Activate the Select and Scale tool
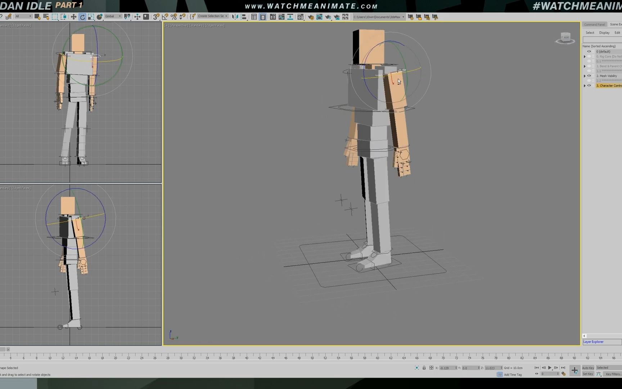 click(91, 17)
